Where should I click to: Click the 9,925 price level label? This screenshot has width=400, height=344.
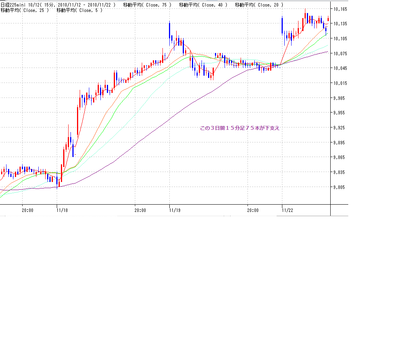339,128
